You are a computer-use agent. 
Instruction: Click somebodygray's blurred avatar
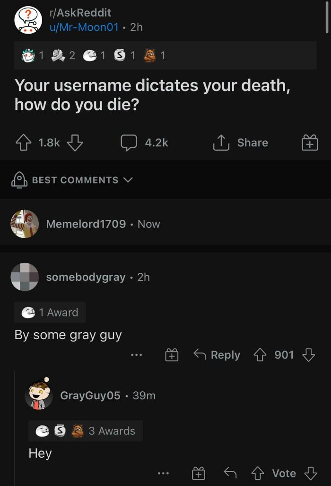point(24,277)
